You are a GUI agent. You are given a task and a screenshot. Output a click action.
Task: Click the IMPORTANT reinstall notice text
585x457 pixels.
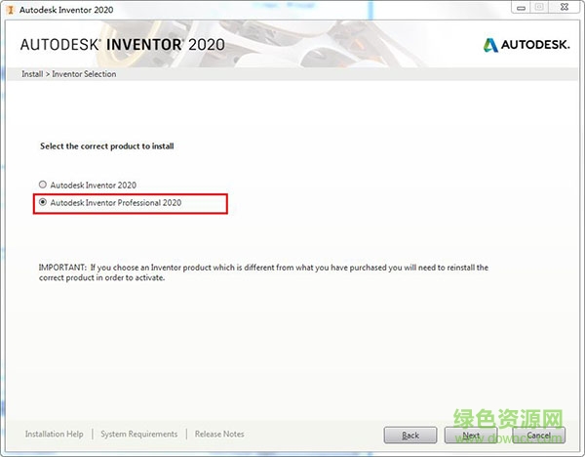[263, 271]
